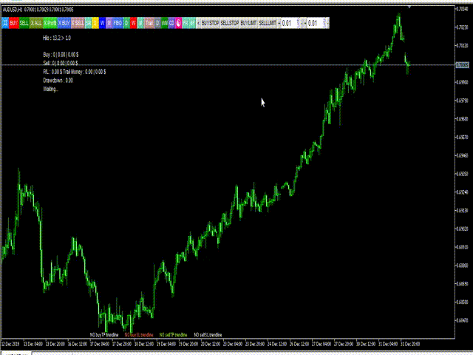
Task: Click the 24 Dec 12:00 date axis label
Action: [277, 344]
